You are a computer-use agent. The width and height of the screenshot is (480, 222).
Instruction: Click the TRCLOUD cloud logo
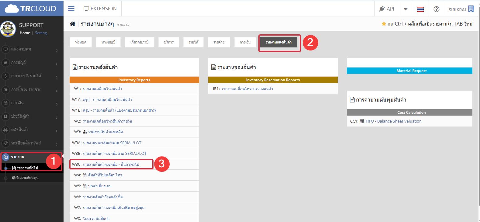(12, 9)
